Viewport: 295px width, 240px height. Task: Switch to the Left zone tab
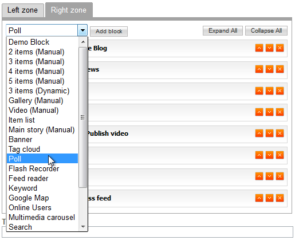[x=23, y=10]
